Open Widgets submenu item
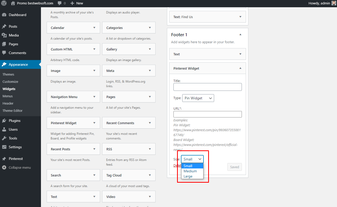 (x=9, y=89)
